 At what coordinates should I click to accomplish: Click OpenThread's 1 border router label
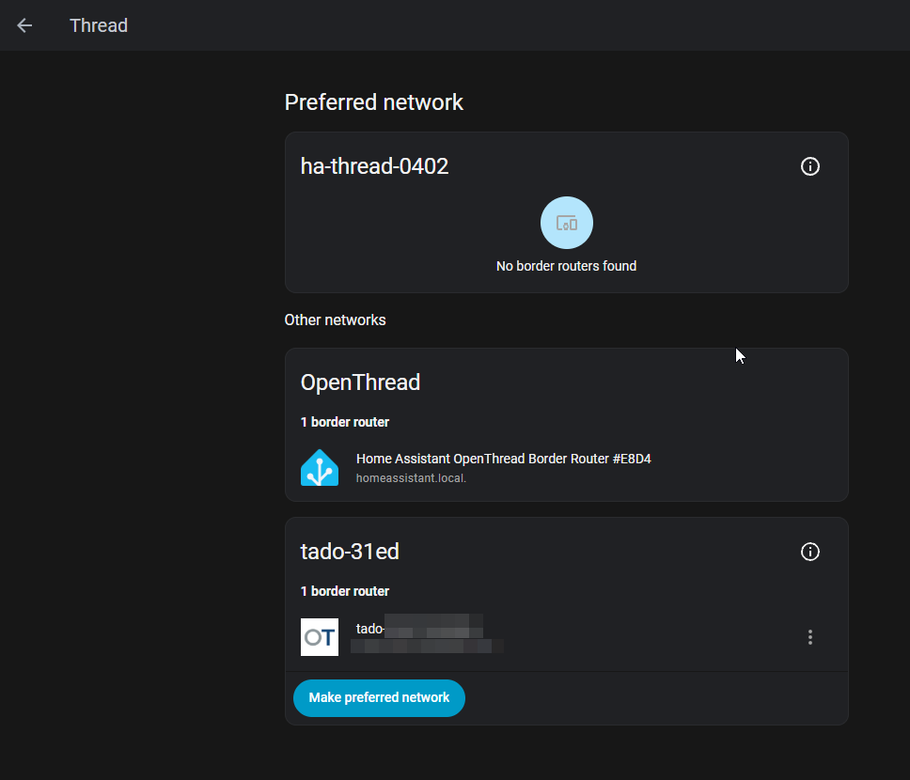coord(344,422)
